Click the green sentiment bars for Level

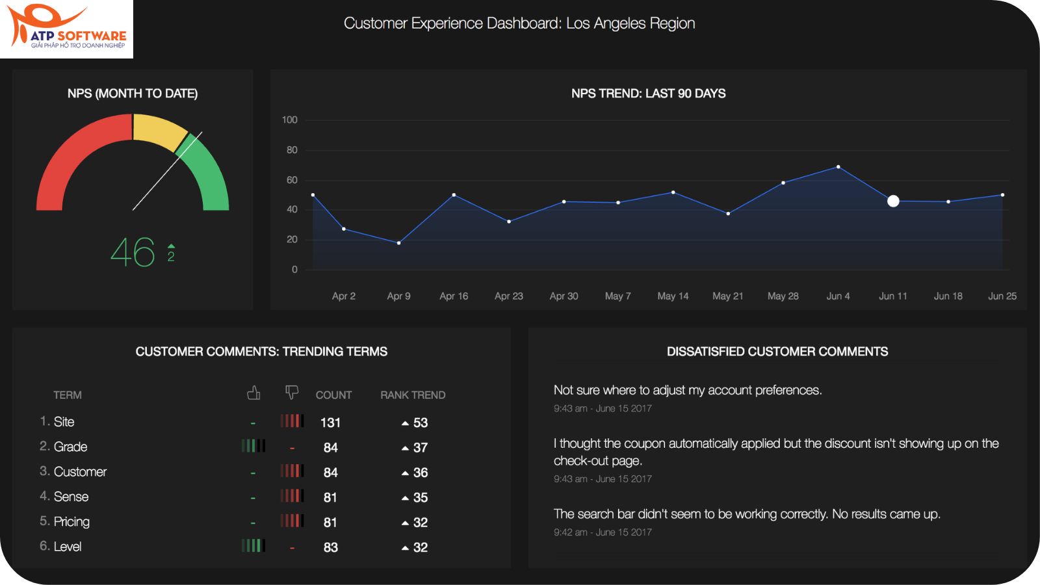pyautogui.click(x=253, y=546)
